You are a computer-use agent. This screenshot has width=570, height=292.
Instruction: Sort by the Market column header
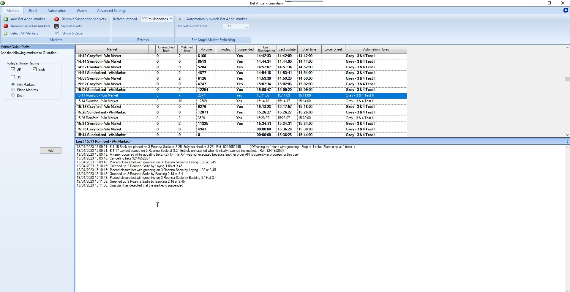point(112,49)
